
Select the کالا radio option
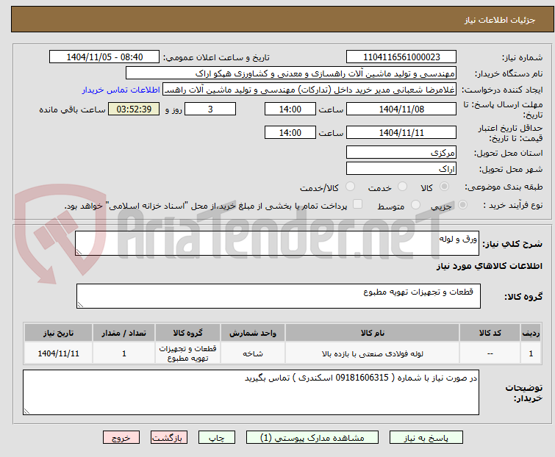(x=444, y=187)
